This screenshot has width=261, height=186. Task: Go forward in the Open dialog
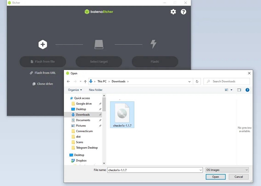pyautogui.click(x=75, y=82)
